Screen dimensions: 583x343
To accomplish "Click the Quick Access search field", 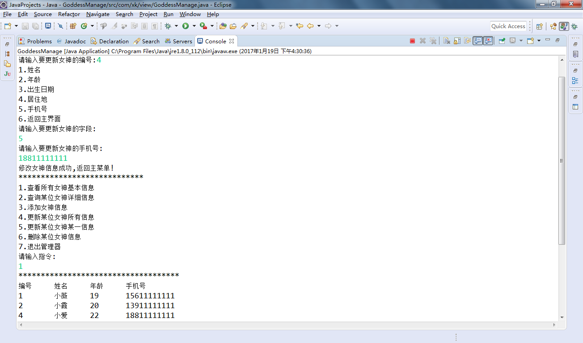I will pyautogui.click(x=508, y=26).
